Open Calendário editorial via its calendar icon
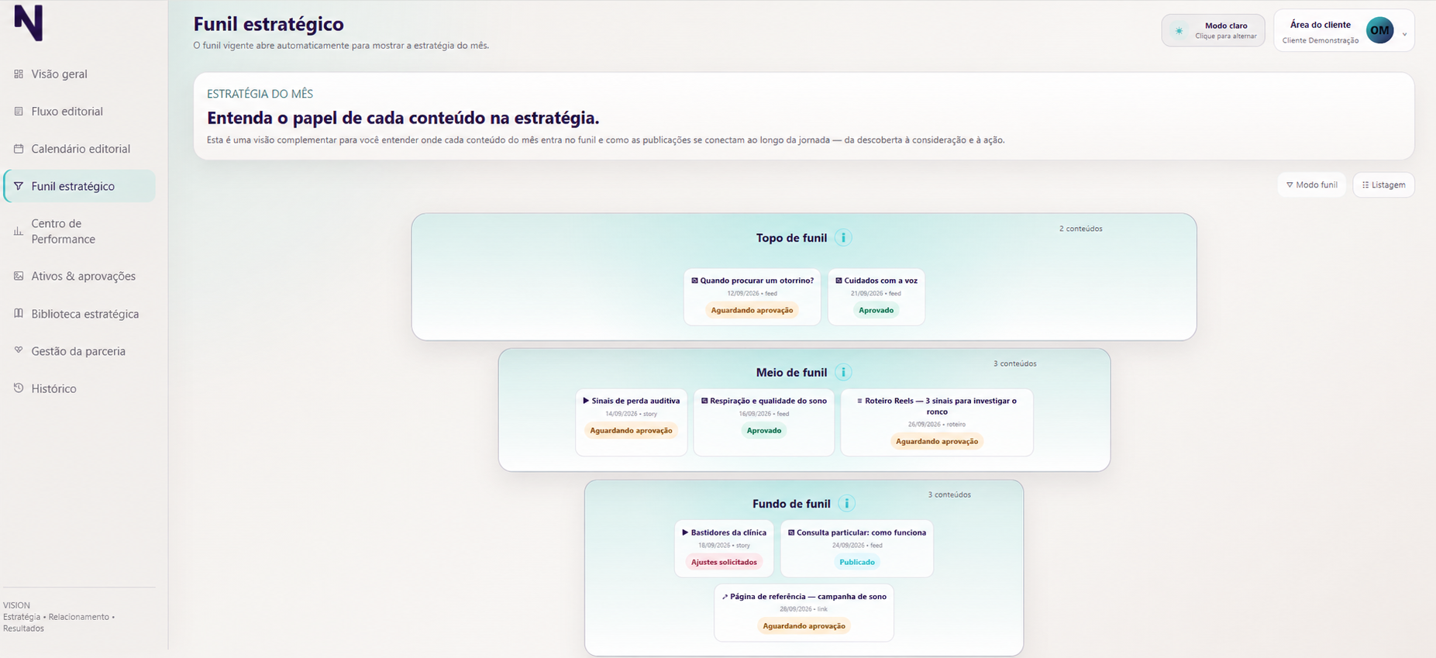 19,149
